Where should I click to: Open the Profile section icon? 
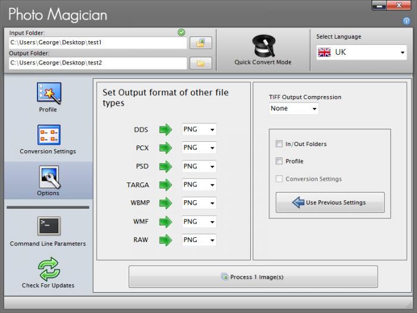pos(49,94)
